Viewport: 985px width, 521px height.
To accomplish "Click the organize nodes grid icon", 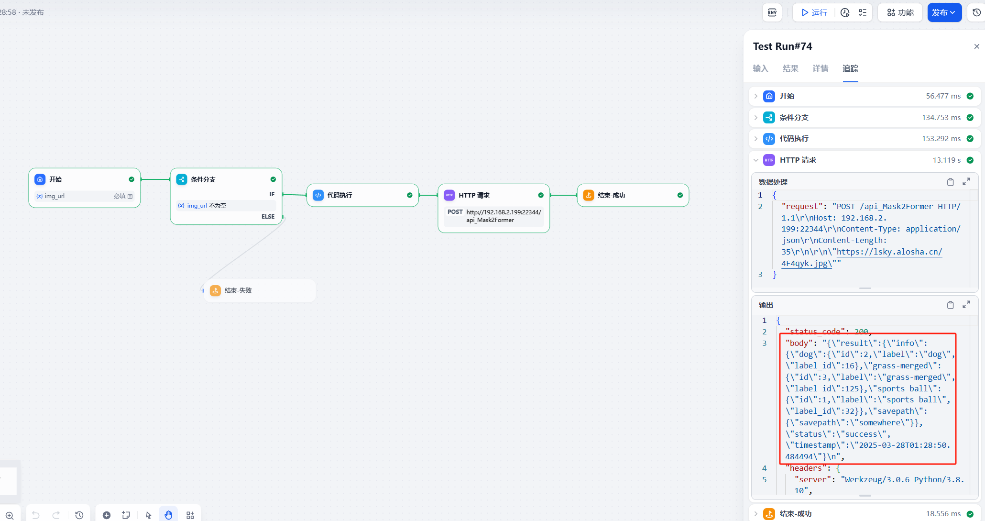I will tap(190, 515).
